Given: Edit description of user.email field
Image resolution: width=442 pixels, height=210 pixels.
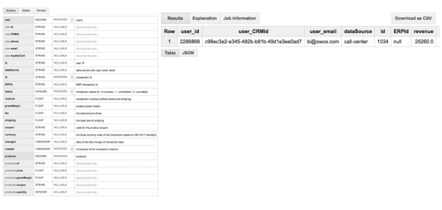Looking at the screenshot, I should pyautogui.click(x=116, y=49).
